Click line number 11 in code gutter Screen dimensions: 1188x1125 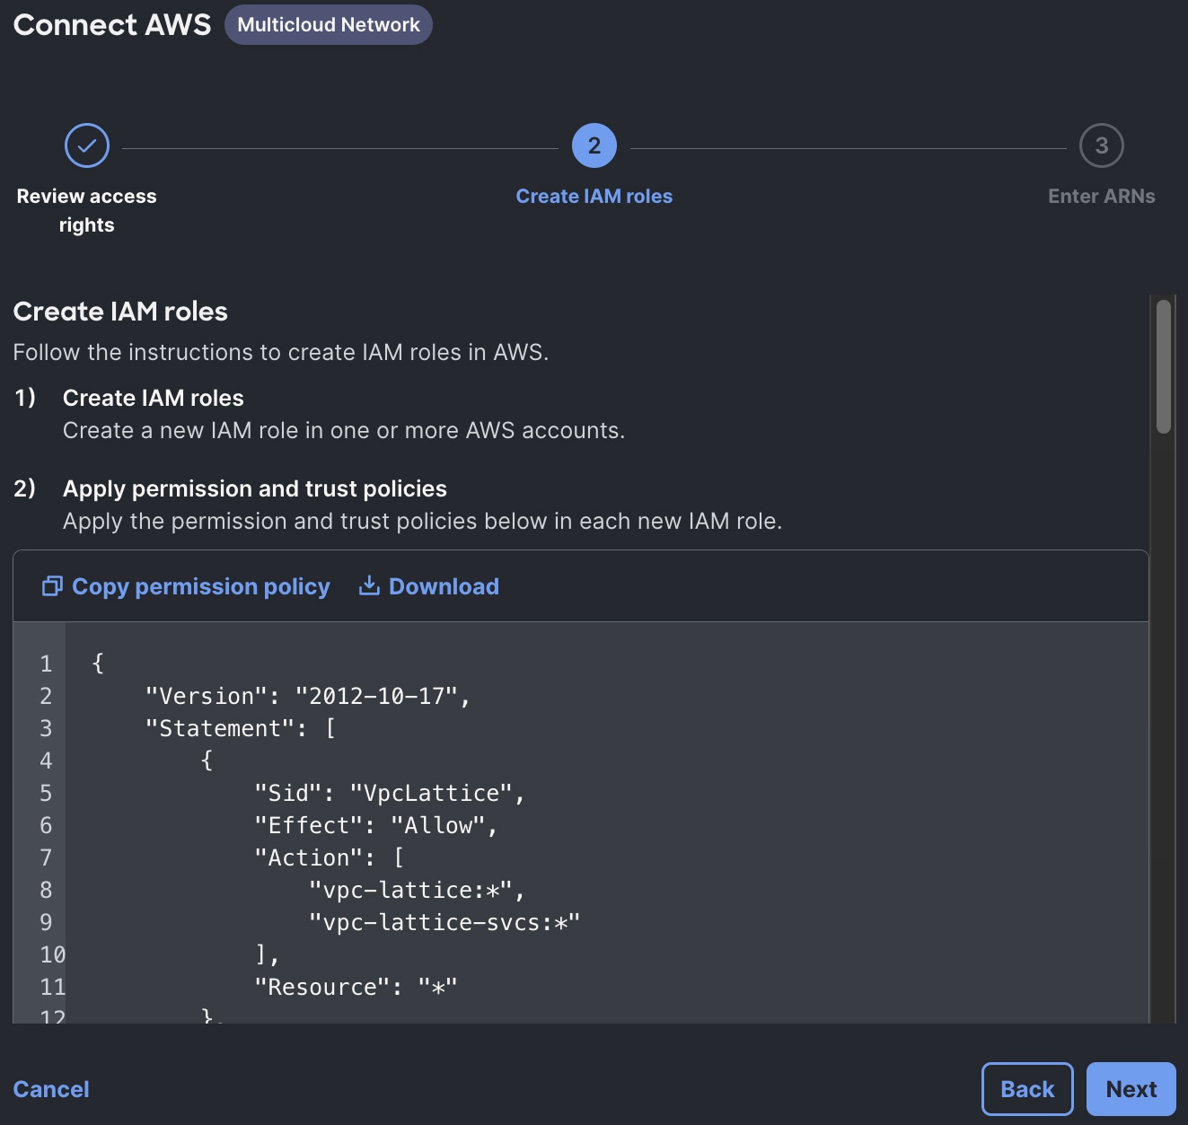click(x=53, y=987)
